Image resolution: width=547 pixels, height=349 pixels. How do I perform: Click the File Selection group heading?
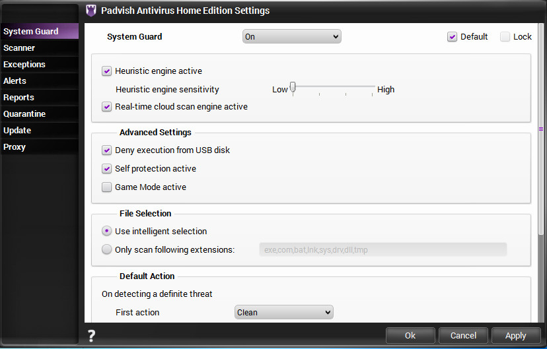pyautogui.click(x=145, y=214)
